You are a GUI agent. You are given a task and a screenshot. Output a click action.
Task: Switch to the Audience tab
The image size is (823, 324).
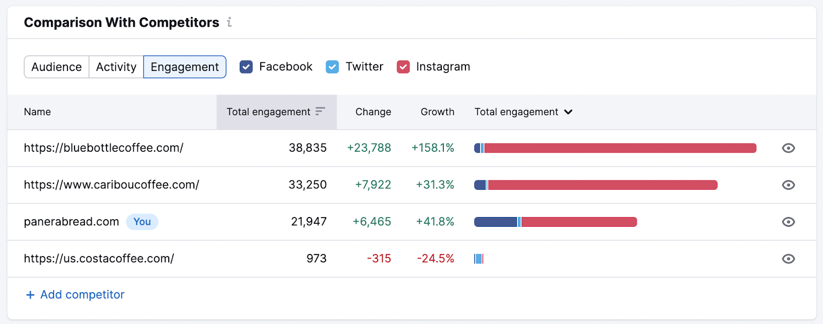pyautogui.click(x=57, y=67)
